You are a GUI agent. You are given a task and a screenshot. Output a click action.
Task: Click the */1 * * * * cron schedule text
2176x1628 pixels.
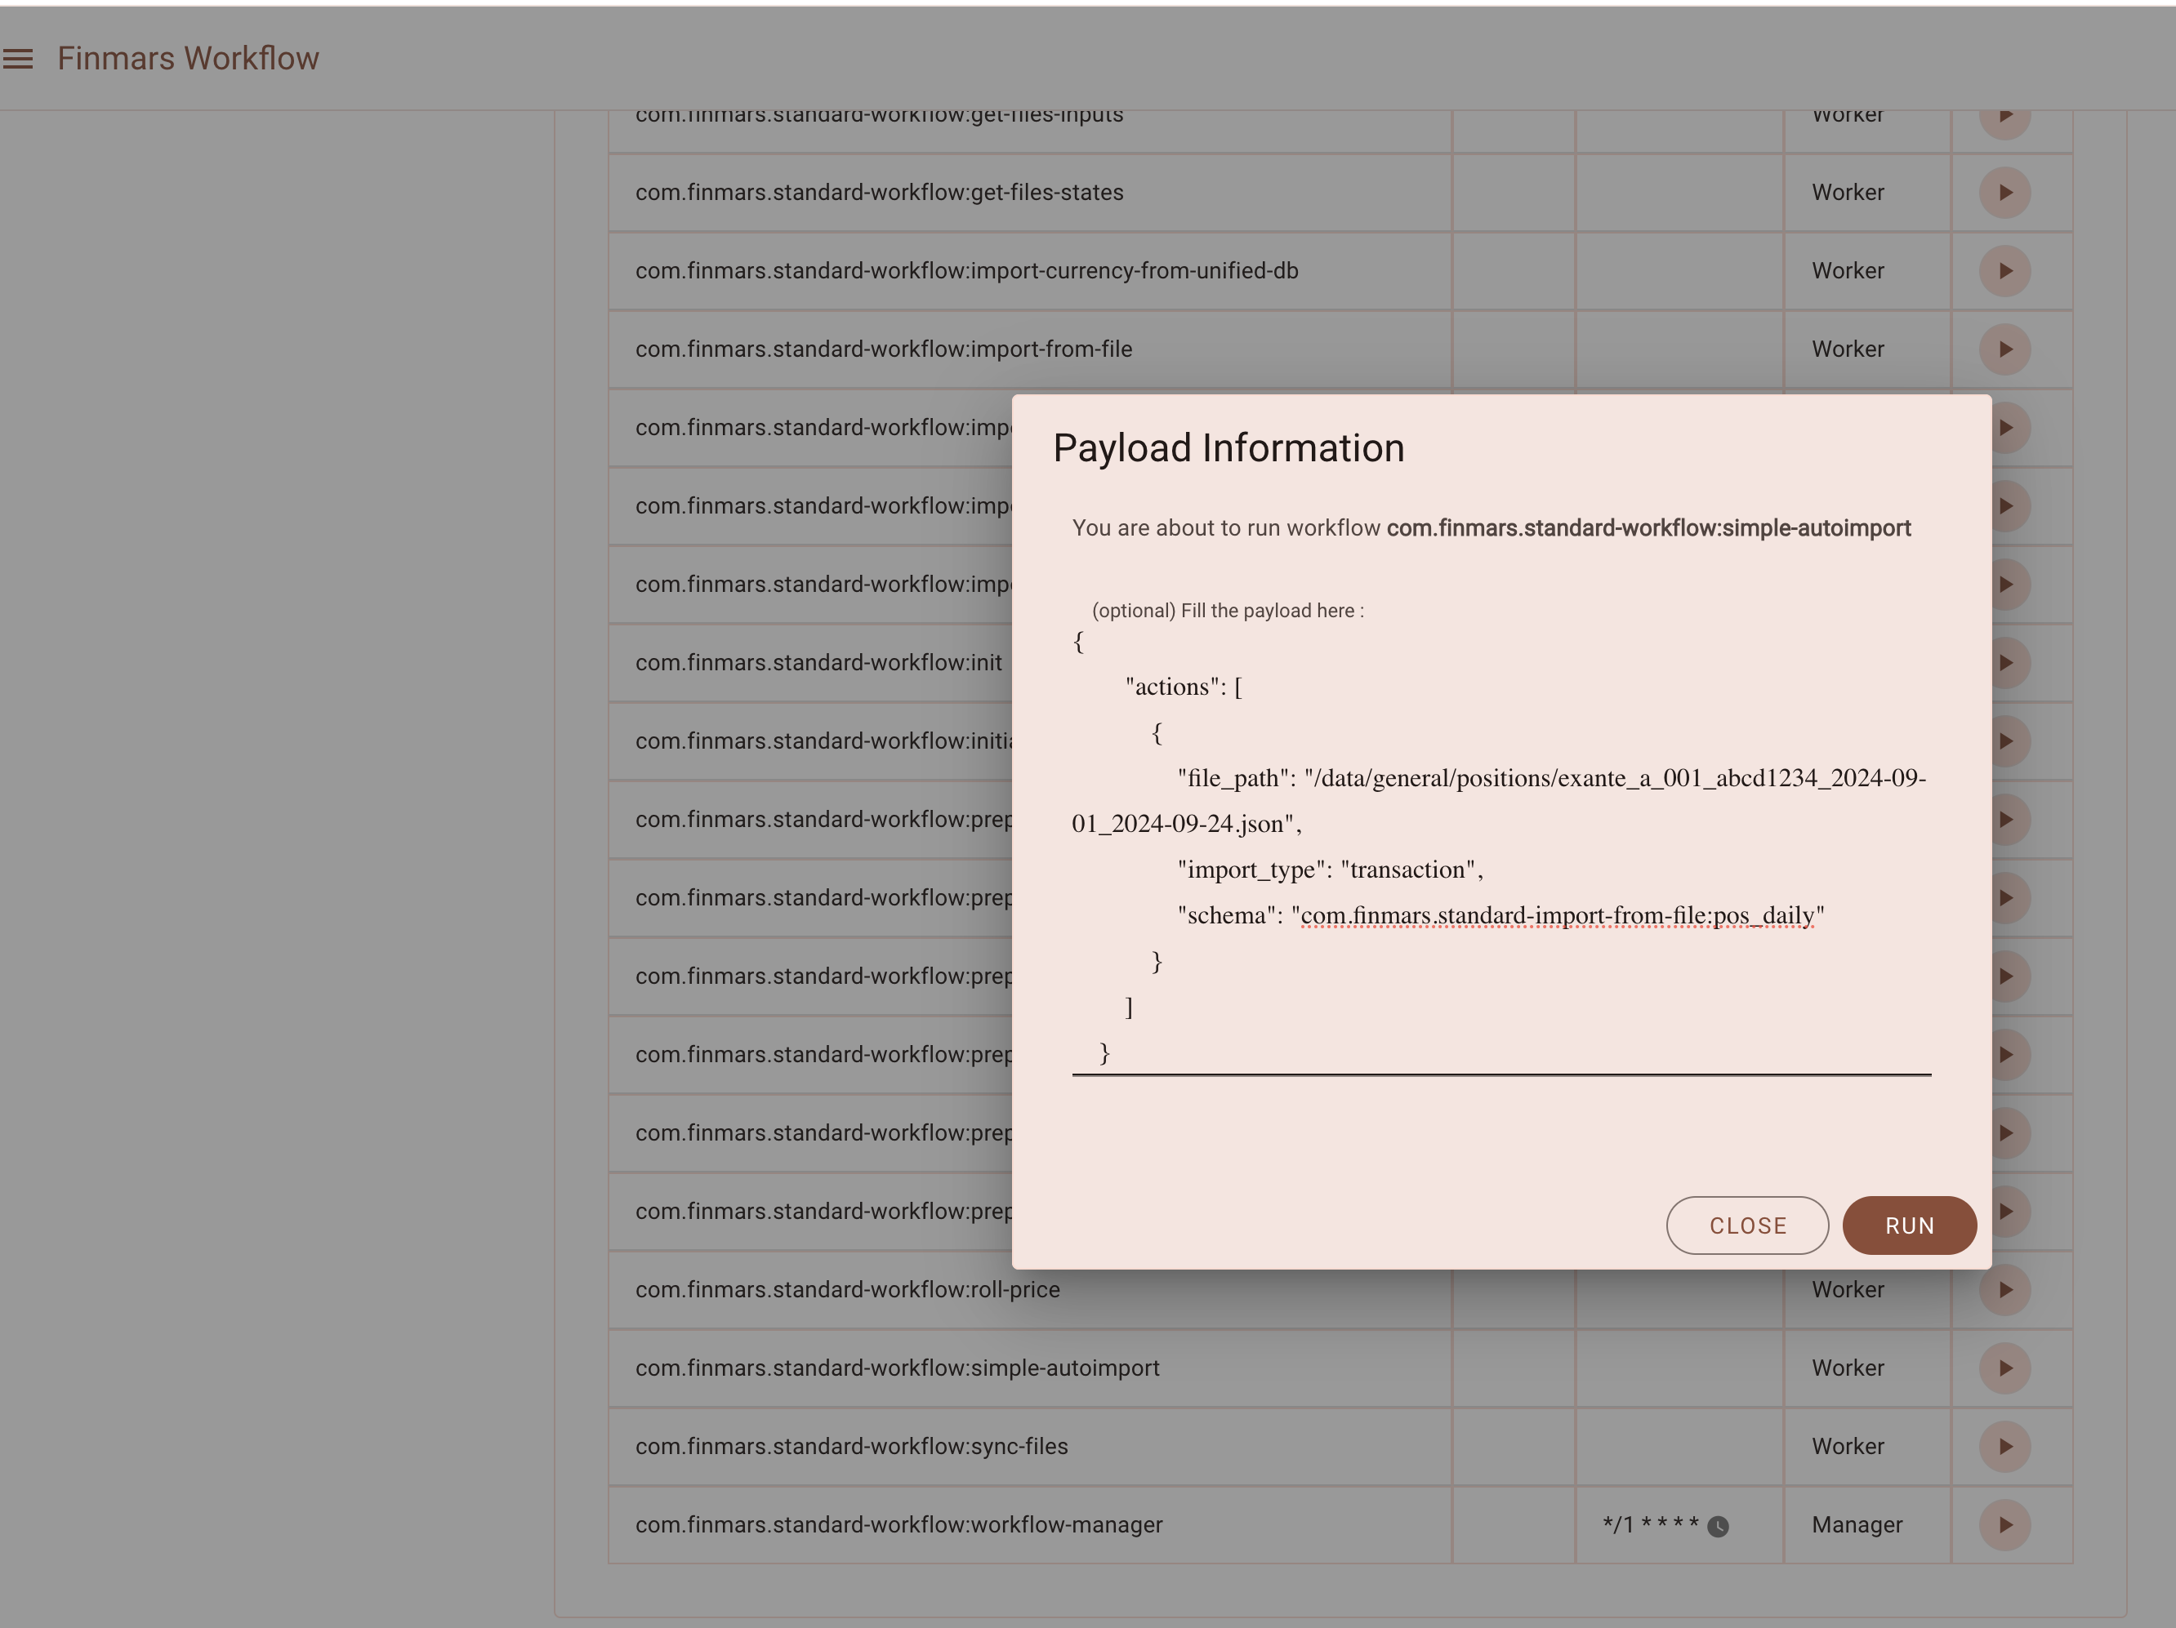coord(1651,1525)
